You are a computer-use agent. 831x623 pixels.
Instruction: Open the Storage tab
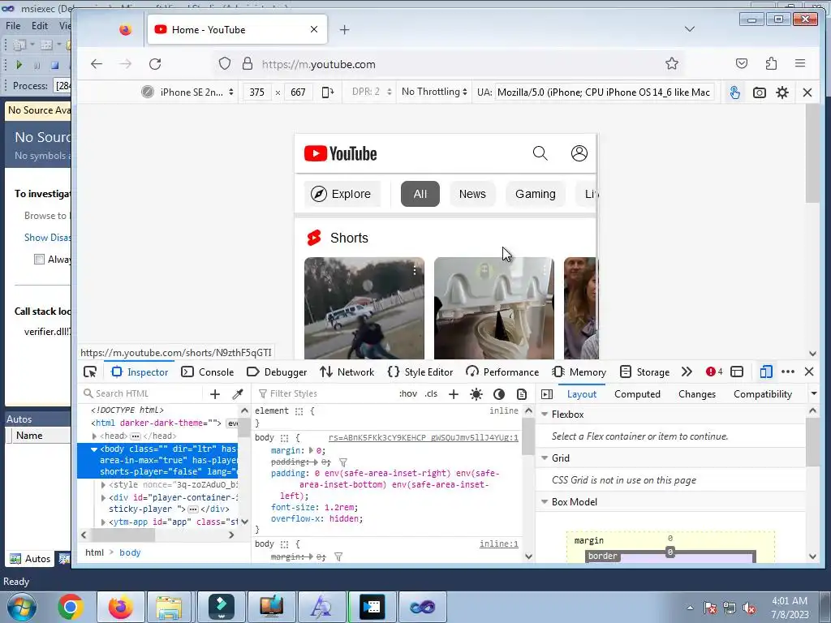coord(644,372)
